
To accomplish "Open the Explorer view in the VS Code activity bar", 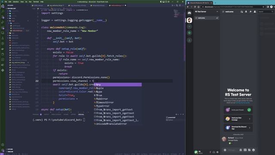I will click(3, 6).
